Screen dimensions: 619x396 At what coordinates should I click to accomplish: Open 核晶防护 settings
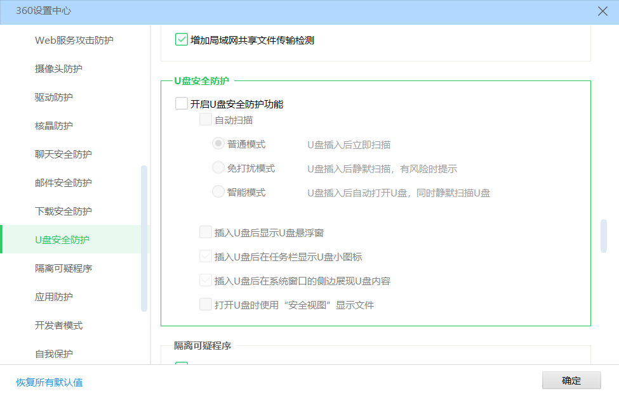click(54, 125)
